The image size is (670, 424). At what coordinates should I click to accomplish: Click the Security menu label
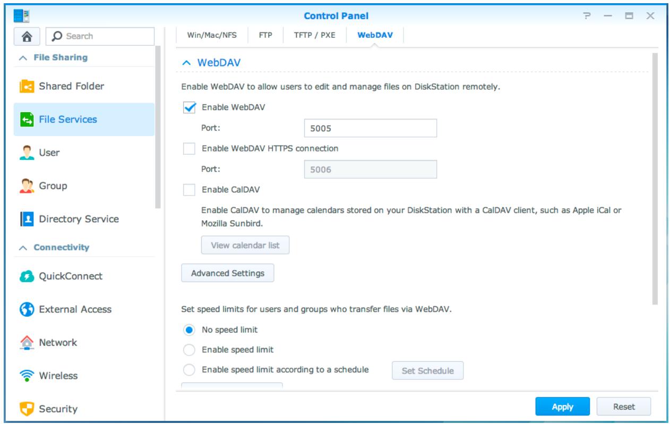58,409
